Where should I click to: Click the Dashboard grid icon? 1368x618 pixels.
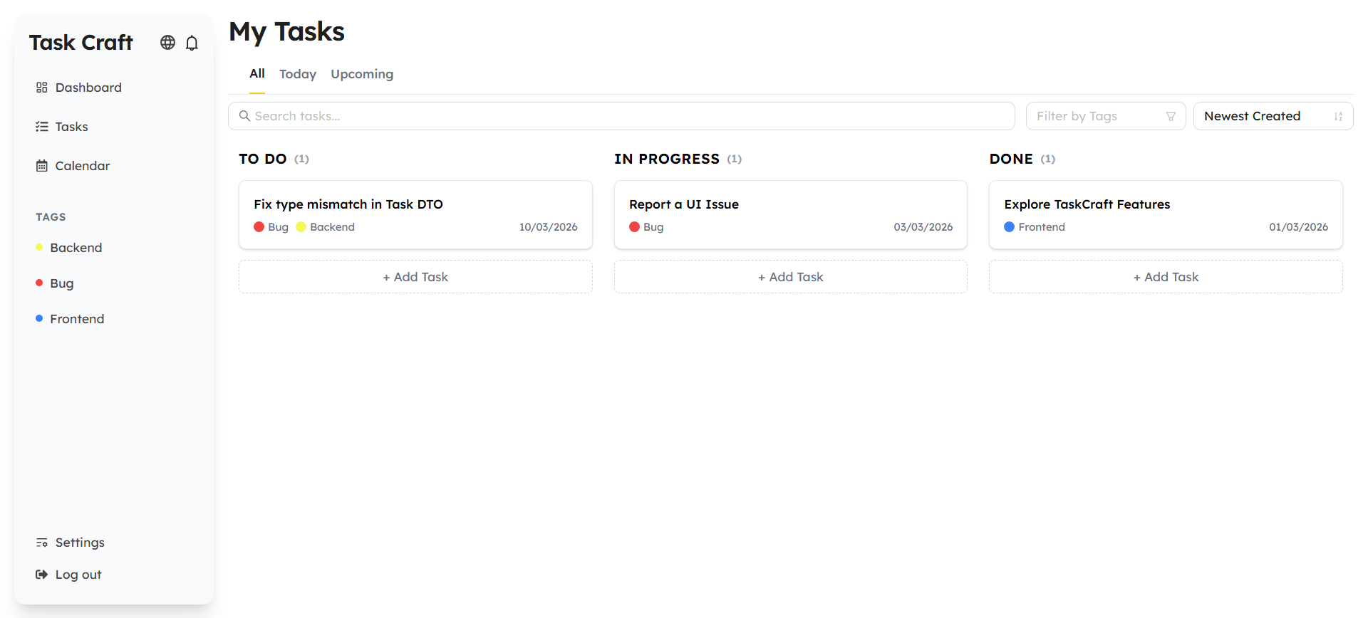click(x=42, y=88)
